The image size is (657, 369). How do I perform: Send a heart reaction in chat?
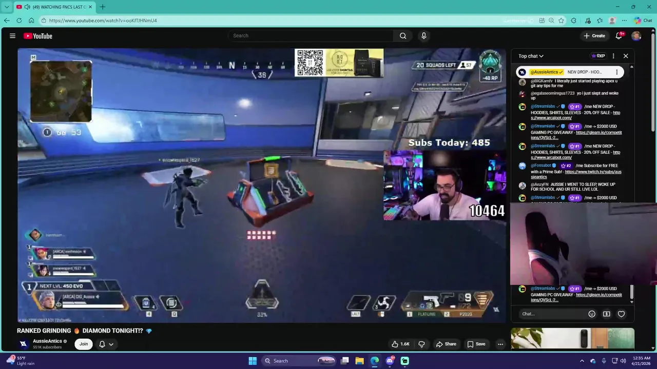(621, 314)
